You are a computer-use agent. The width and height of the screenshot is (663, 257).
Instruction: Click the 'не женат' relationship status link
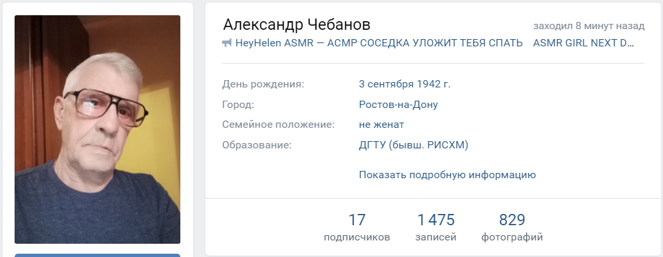point(381,125)
